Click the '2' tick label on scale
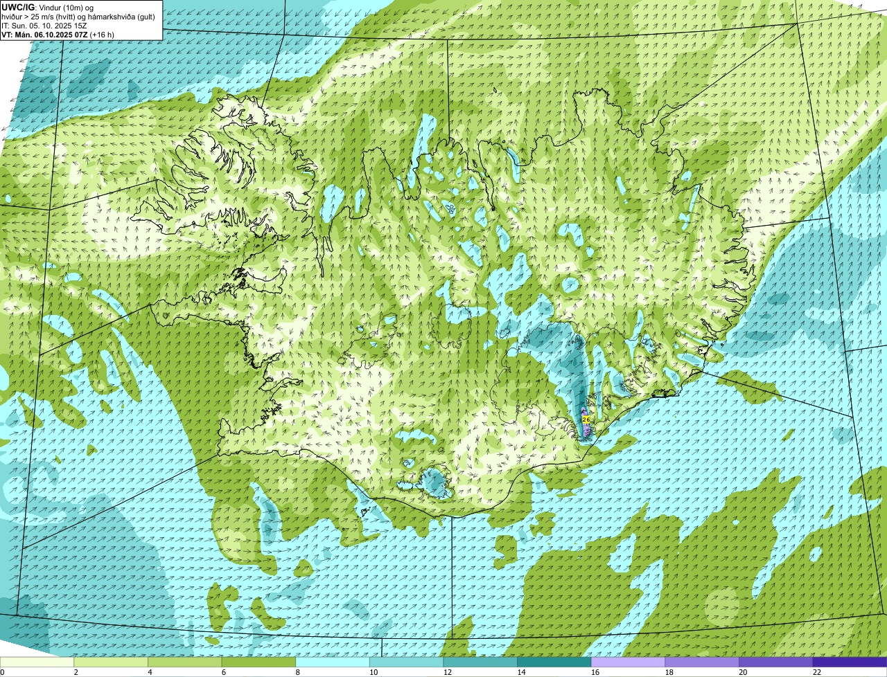887x677 pixels. tap(76, 671)
